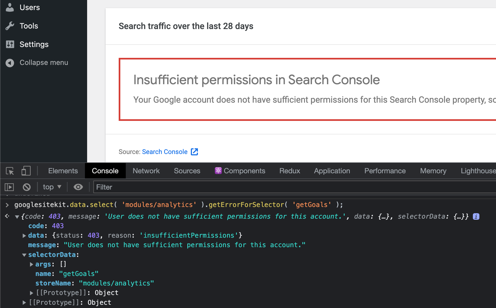496x308 pixels.
Task: Expand the [[Prototype]] under selectorData
Action: (x=32, y=293)
